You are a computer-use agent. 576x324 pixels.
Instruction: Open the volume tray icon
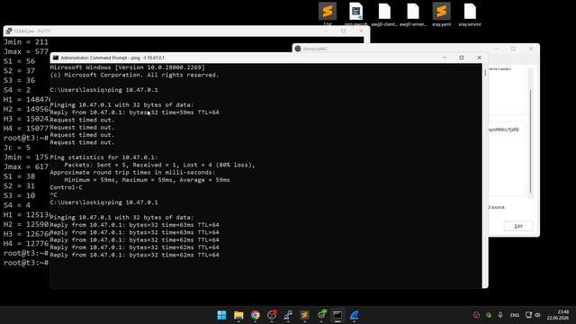pyautogui.click(x=537, y=315)
